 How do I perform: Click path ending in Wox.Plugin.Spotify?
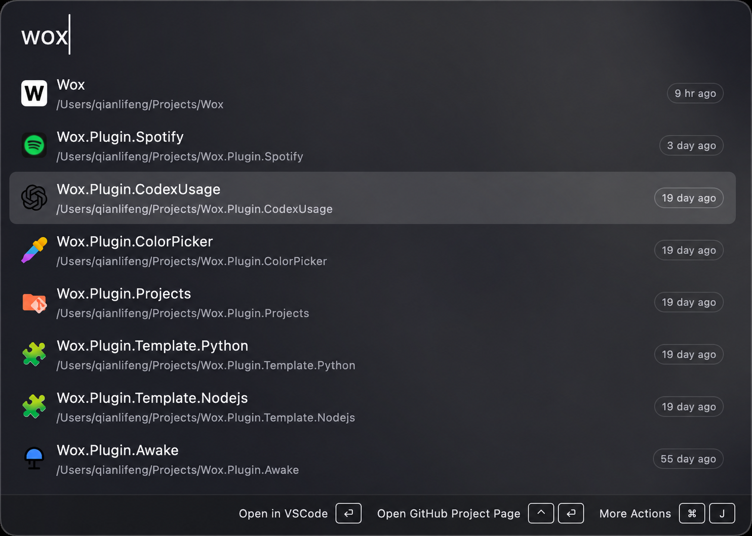(180, 157)
